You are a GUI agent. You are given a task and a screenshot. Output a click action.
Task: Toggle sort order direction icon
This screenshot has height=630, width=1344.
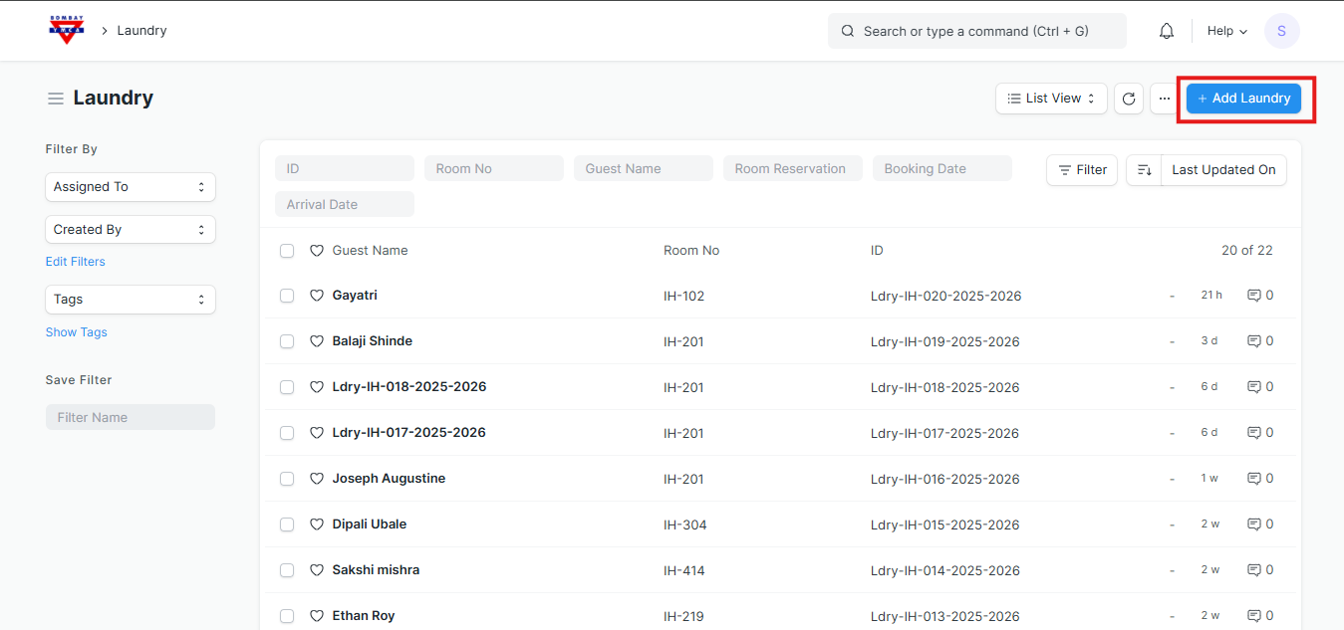tap(1144, 170)
